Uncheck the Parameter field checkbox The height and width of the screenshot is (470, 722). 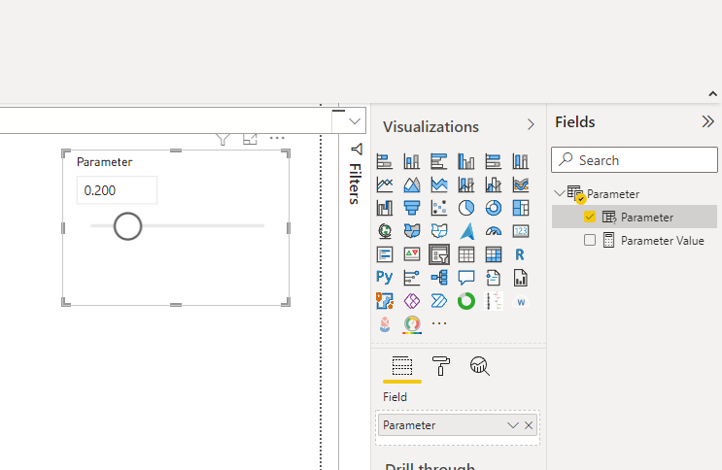pos(590,217)
